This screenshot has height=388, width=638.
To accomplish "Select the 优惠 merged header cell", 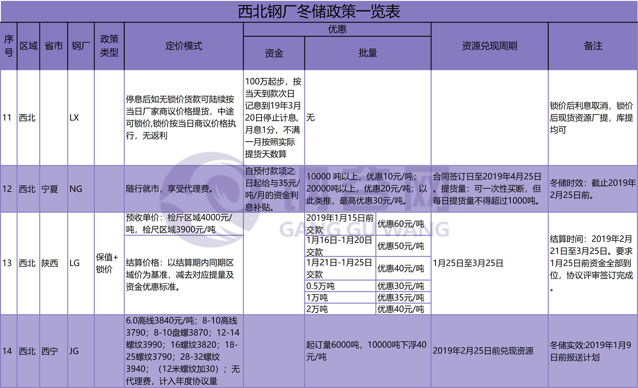I will (x=337, y=29).
